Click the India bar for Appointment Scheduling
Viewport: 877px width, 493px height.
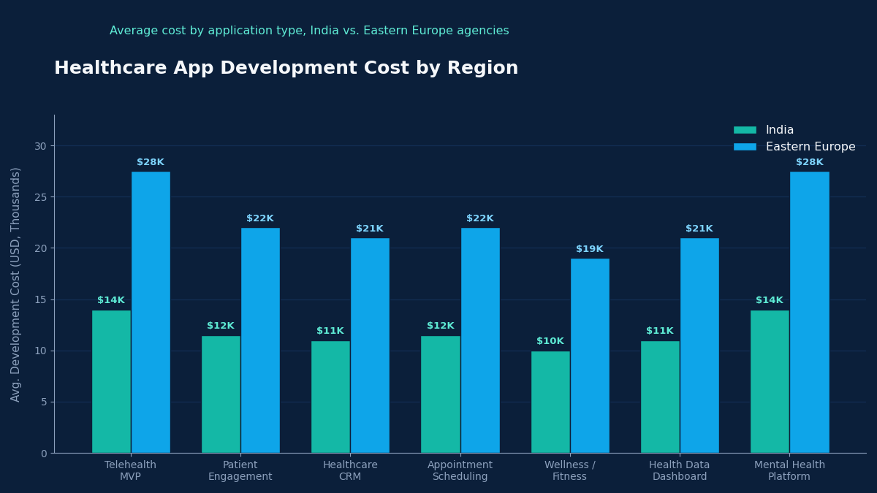pyautogui.click(x=441, y=394)
